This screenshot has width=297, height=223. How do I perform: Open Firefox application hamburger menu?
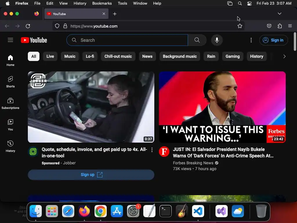(290, 26)
